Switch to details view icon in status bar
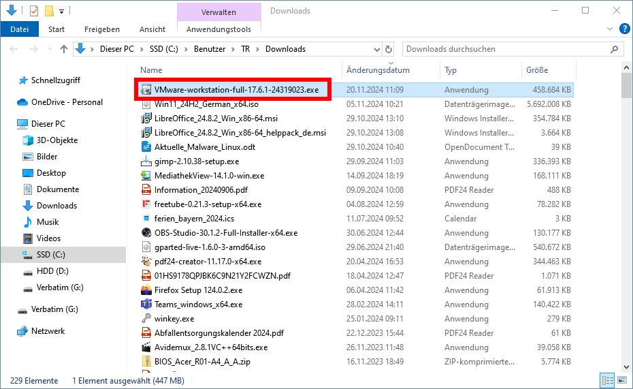 [608, 381]
